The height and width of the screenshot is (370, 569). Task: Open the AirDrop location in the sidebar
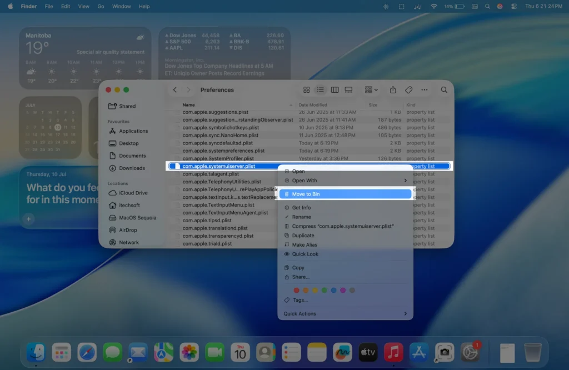tap(128, 229)
